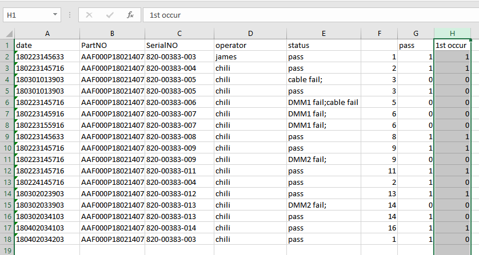This screenshot has width=479, height=255.
Task: Click the Name Box showing H1
Action: [32, 15]
